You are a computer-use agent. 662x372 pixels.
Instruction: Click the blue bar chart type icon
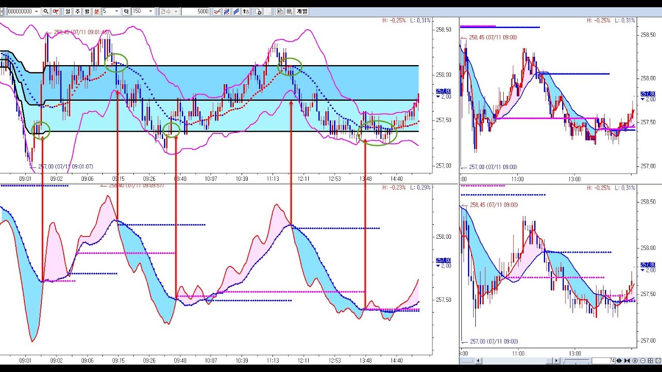(x=236, y=11)
